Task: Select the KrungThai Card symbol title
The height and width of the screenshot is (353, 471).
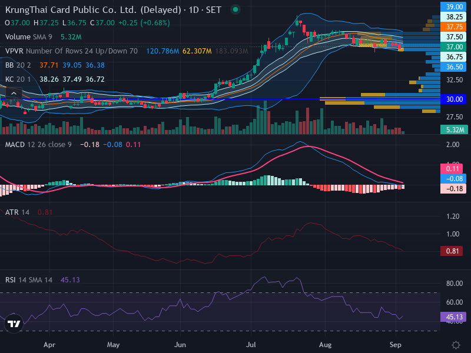Action: click(x=113, y=9)
